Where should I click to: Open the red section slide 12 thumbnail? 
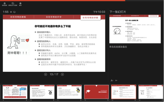pos(97,92)
